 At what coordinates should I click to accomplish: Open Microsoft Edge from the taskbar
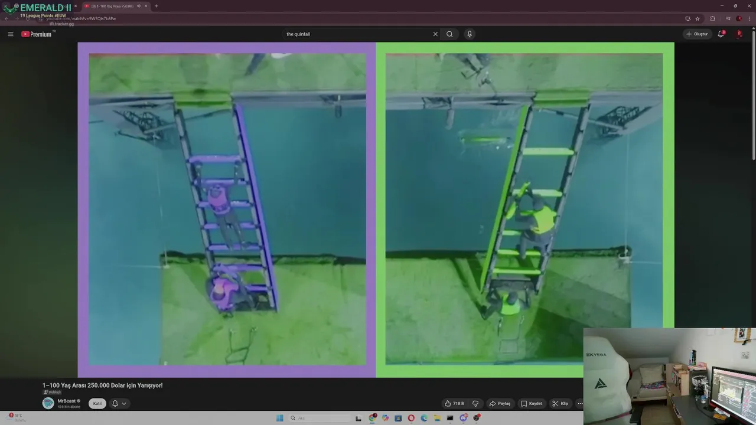coord(424,418)
